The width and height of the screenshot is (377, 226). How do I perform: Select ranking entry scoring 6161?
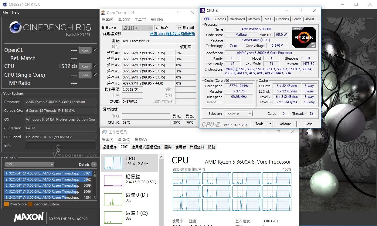click(49, 173)
